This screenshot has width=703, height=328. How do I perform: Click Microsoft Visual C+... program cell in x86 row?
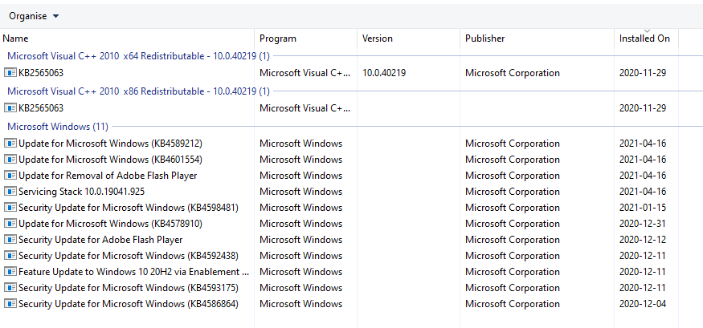304,107
